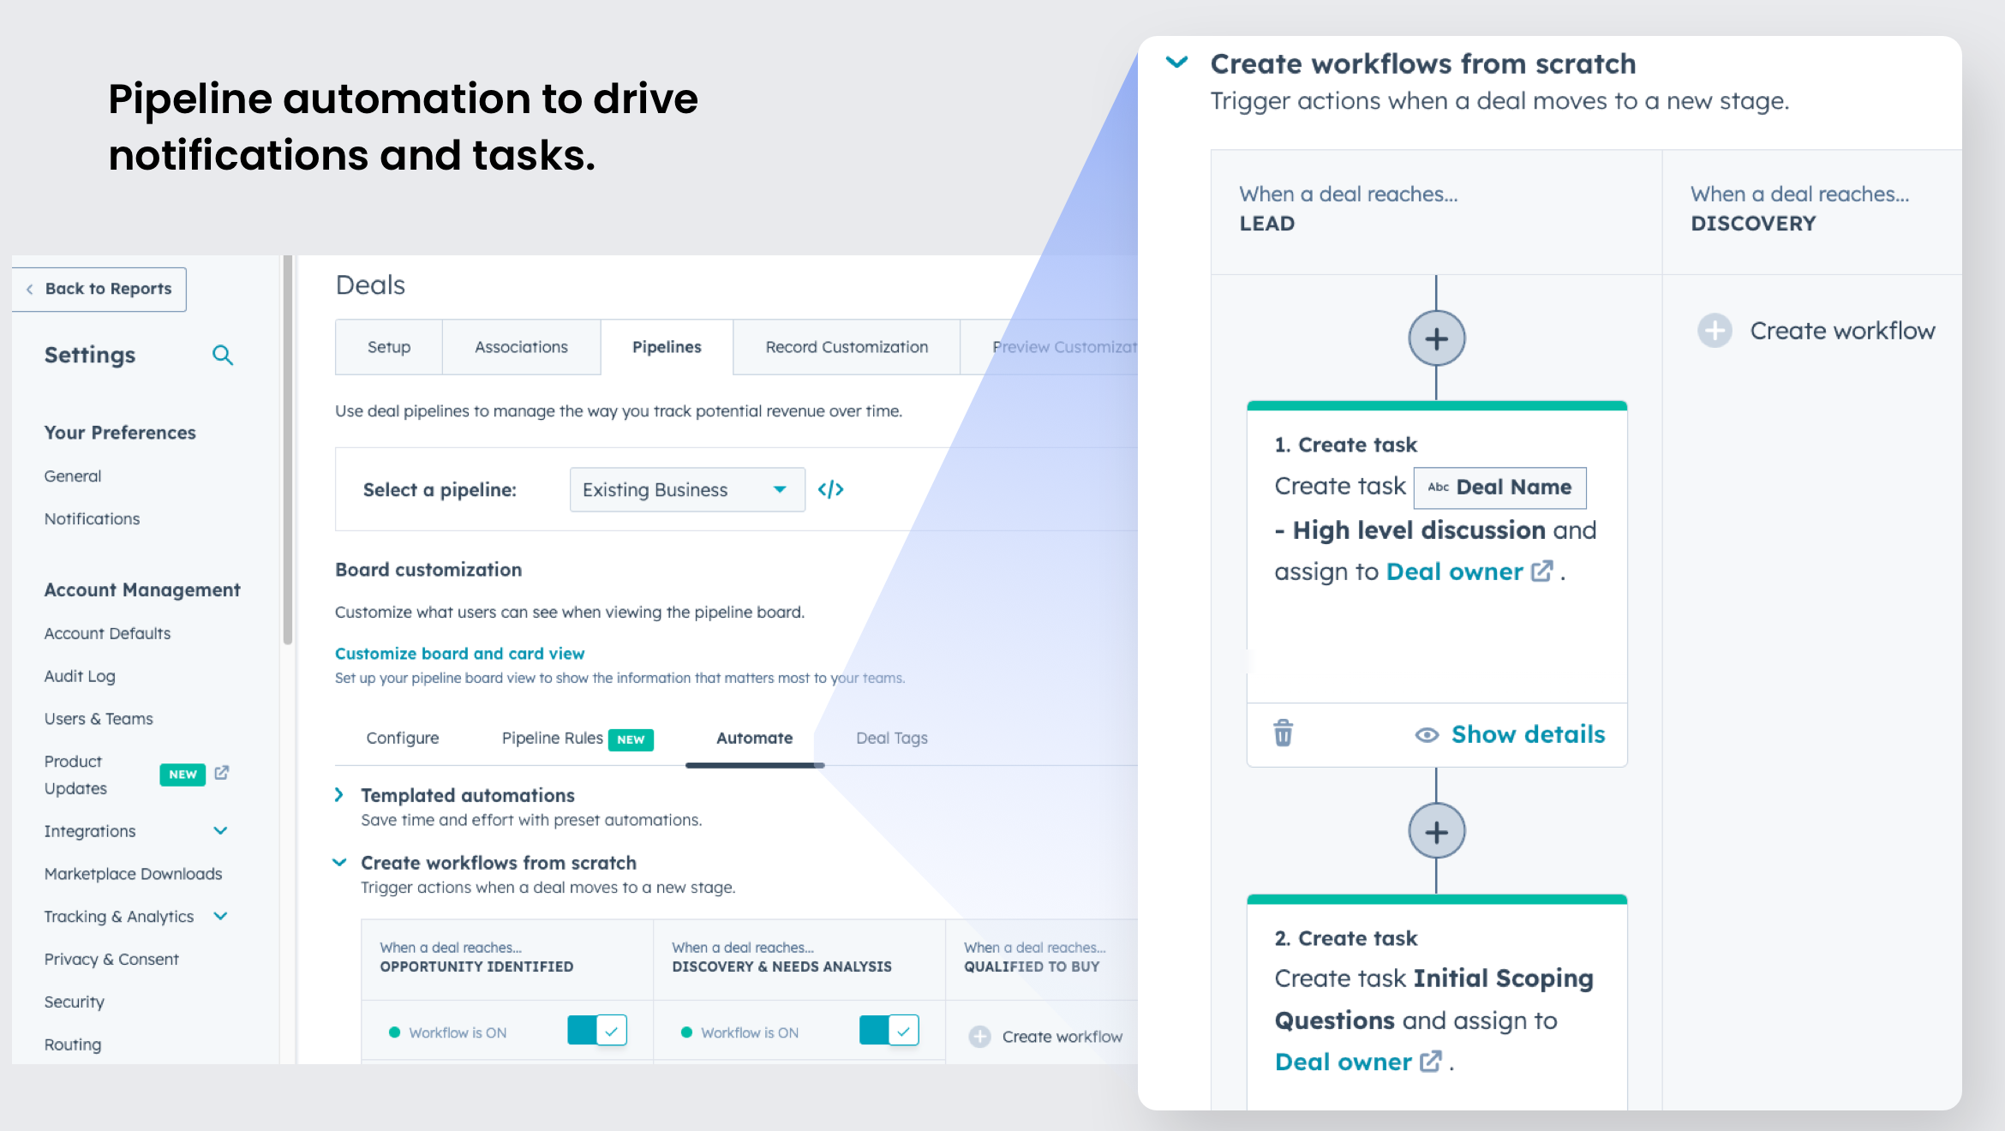
Task: Open external link icon next to Product Updates
Action: pos(222,773)
